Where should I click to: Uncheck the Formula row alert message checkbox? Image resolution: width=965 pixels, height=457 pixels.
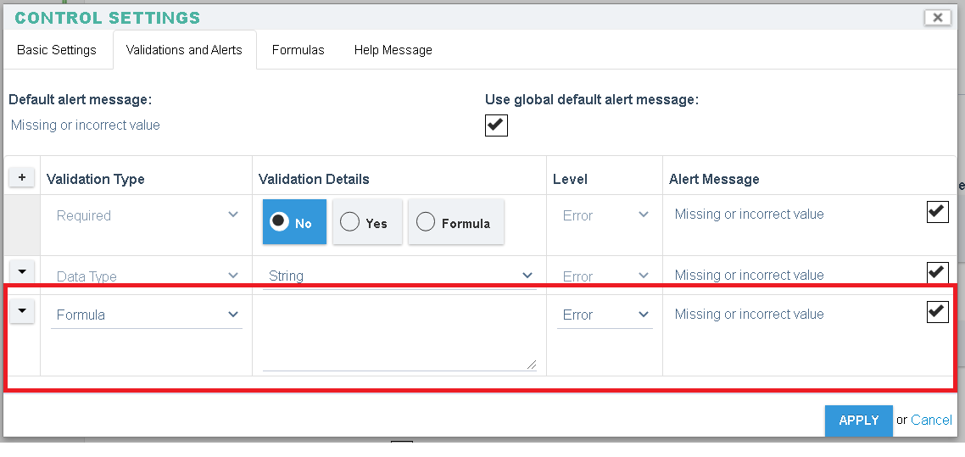tap(937, 312)
